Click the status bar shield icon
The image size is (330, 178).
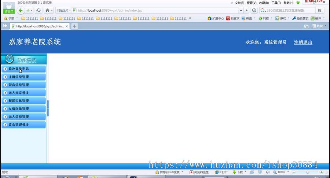[260, 172]
